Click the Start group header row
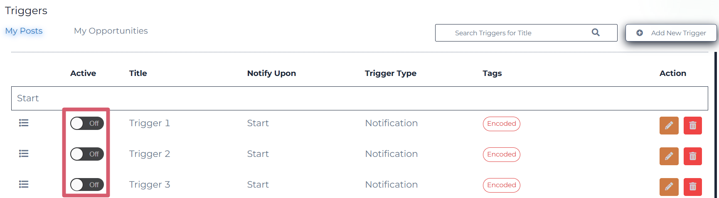The width and height of the screenshot is (719, 198). click(359, 98)
